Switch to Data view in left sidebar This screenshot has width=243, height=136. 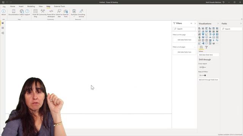3,28
